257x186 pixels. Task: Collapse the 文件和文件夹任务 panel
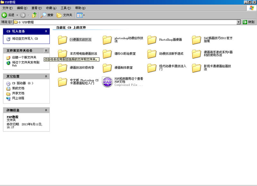coord(46,51)
